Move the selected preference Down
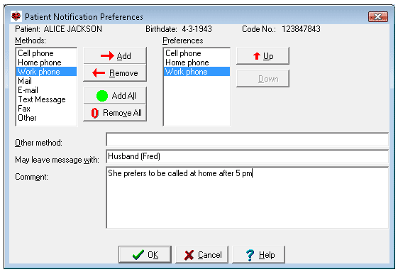398x272 pixels. 262,79
